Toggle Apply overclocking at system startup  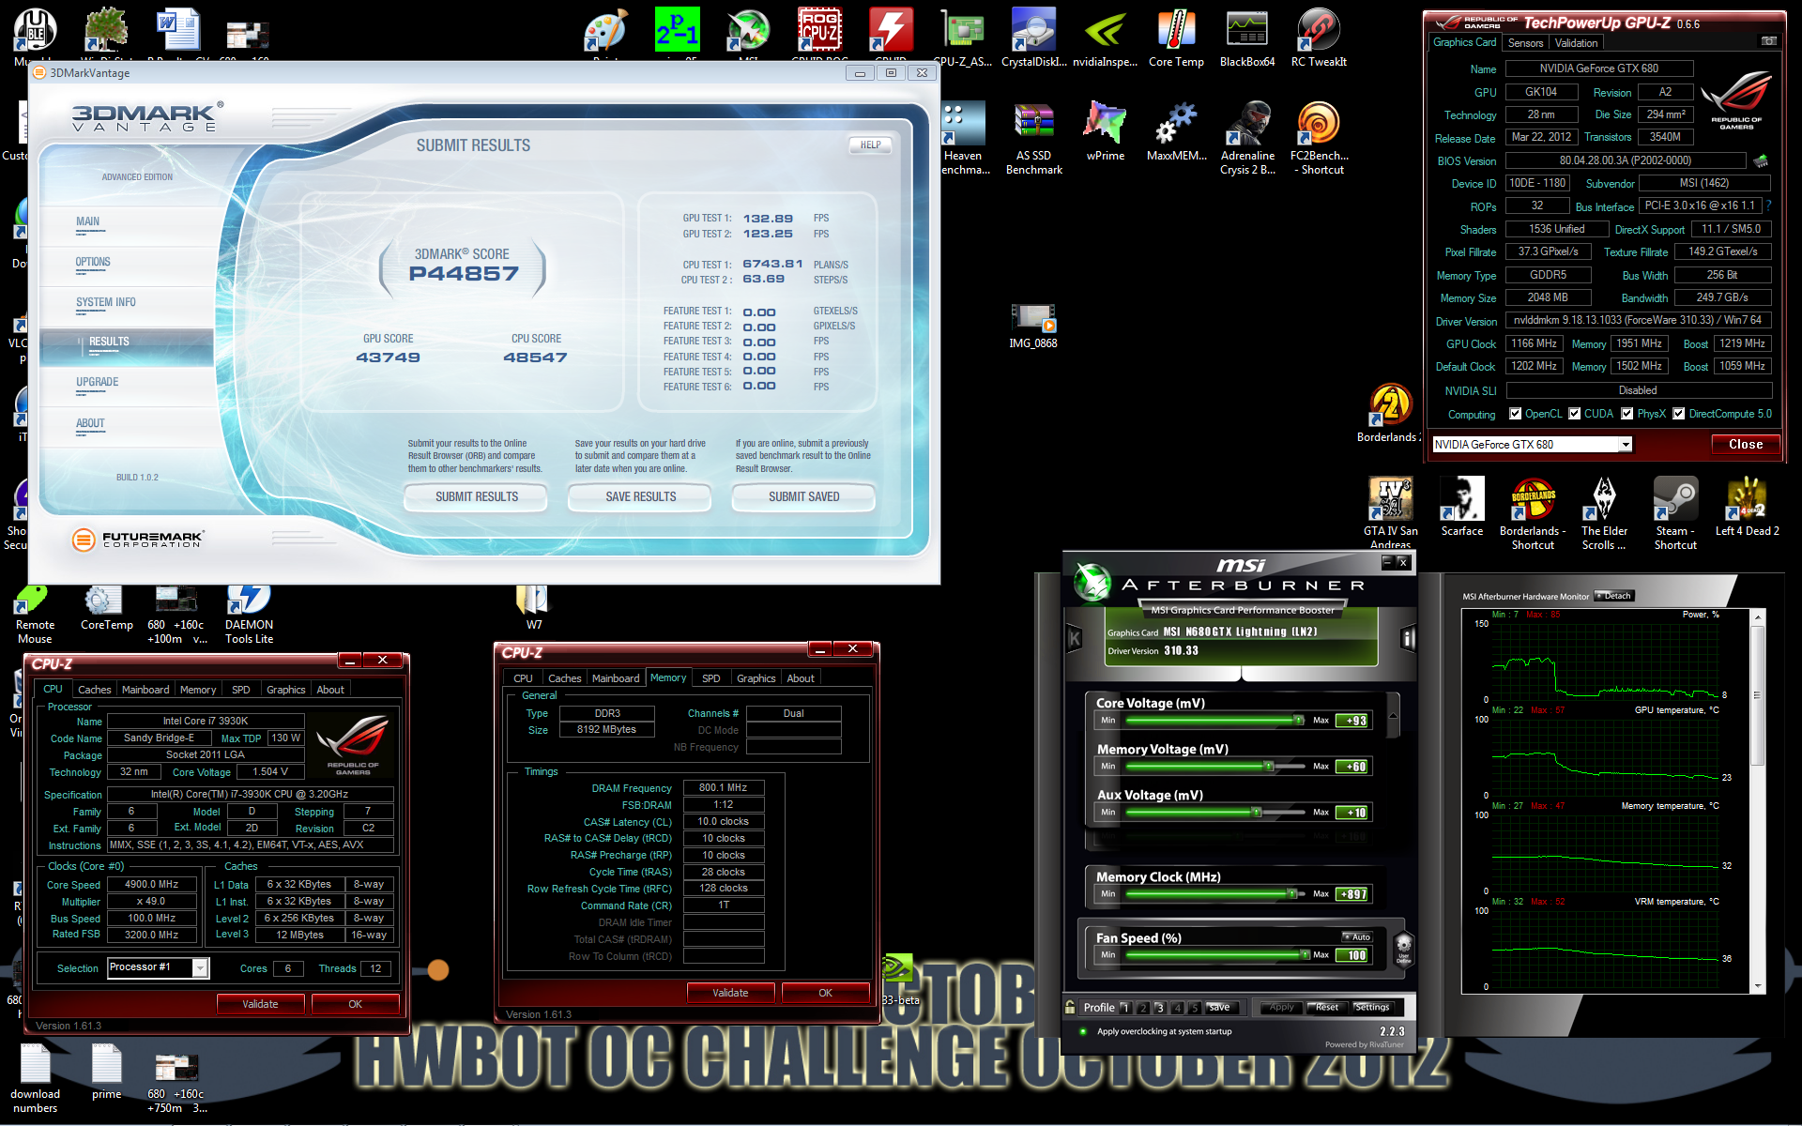(x=1083, y=1031)
